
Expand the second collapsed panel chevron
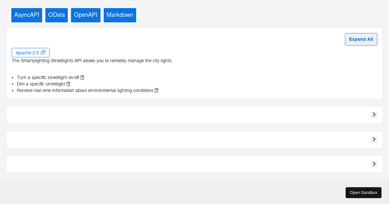pos(374,140)
